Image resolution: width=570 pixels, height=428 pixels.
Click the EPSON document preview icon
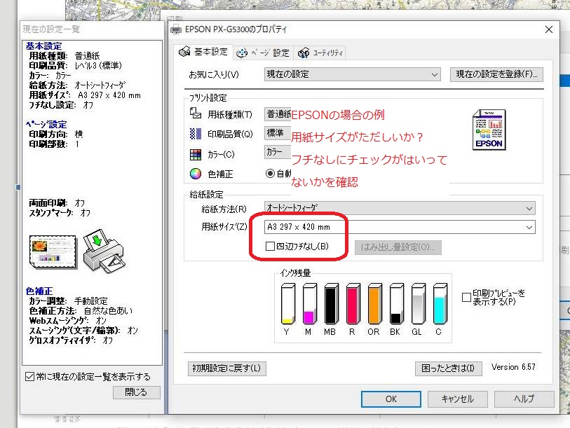[487, 131]
